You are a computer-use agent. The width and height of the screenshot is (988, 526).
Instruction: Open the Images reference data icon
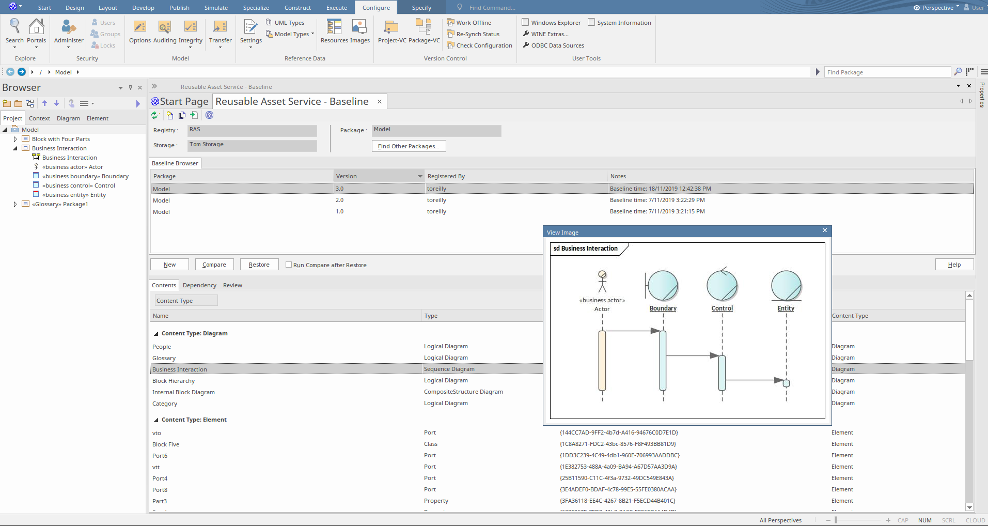point(359,27)
